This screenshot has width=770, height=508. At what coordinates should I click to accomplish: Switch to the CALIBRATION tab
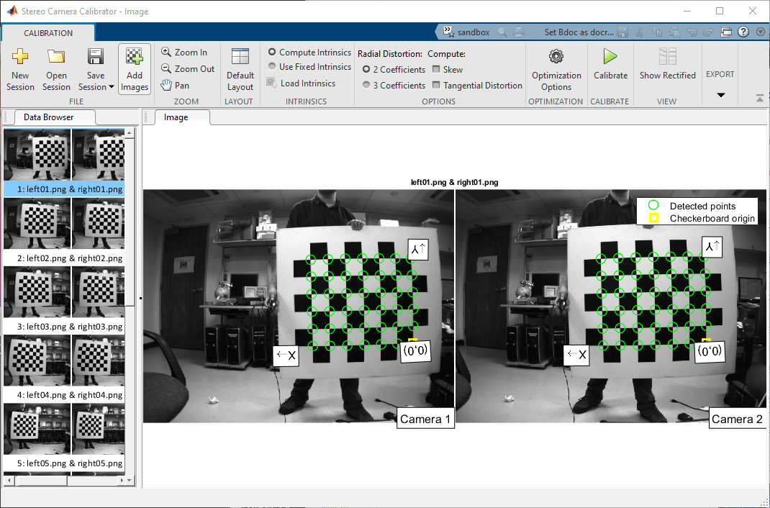coord(47,32)
